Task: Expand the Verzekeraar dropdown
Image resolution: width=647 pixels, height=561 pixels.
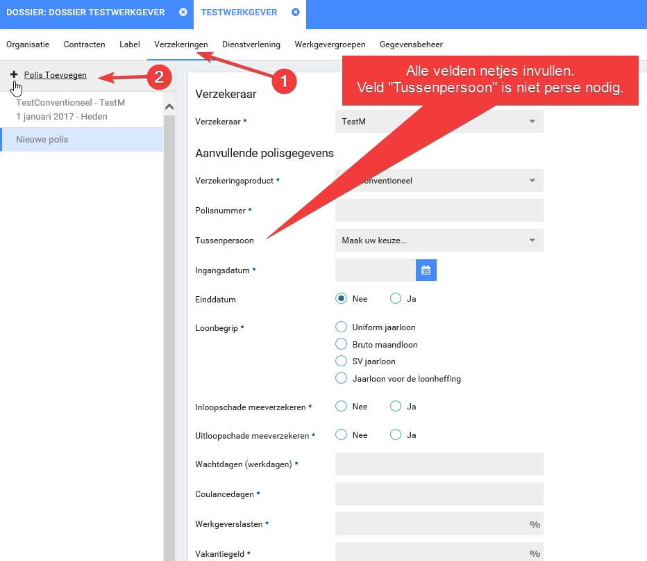Action: (439, 122)
